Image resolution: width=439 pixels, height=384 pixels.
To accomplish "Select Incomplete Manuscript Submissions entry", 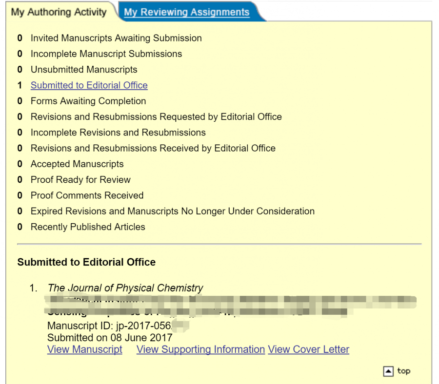I will click(x=106, y=54).
